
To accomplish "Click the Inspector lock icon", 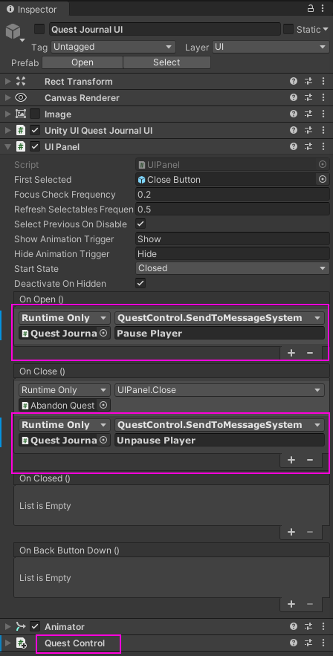I will coord(311,9).
